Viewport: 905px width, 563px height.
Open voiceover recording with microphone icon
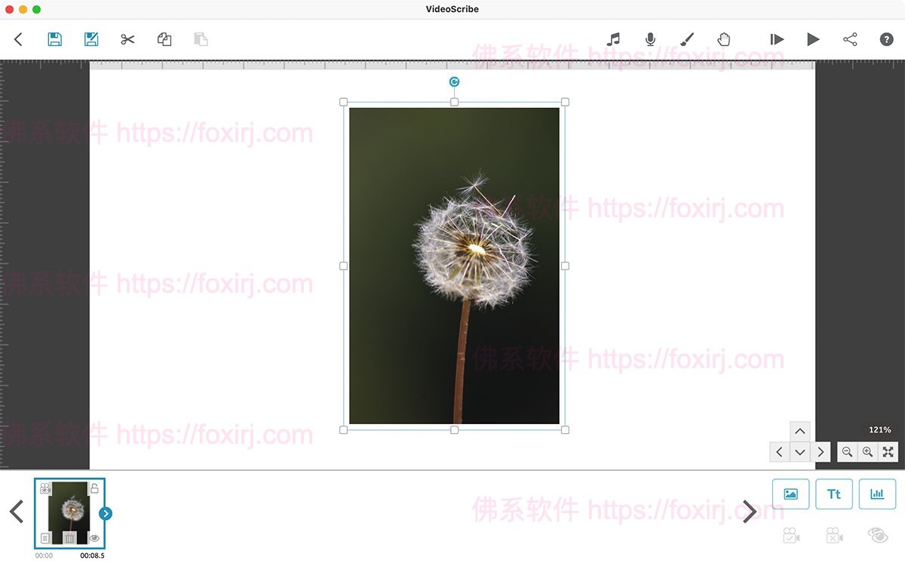[x=650, y=39]
